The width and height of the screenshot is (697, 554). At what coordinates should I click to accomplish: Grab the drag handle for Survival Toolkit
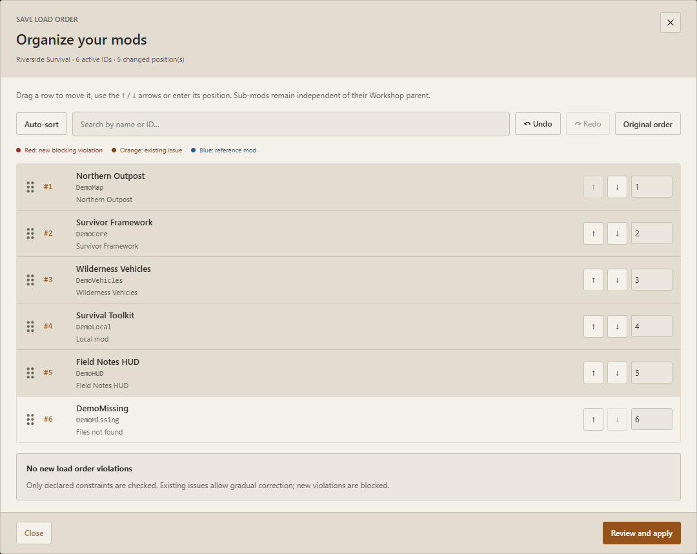pyautogui.click(x=30, y=326)
